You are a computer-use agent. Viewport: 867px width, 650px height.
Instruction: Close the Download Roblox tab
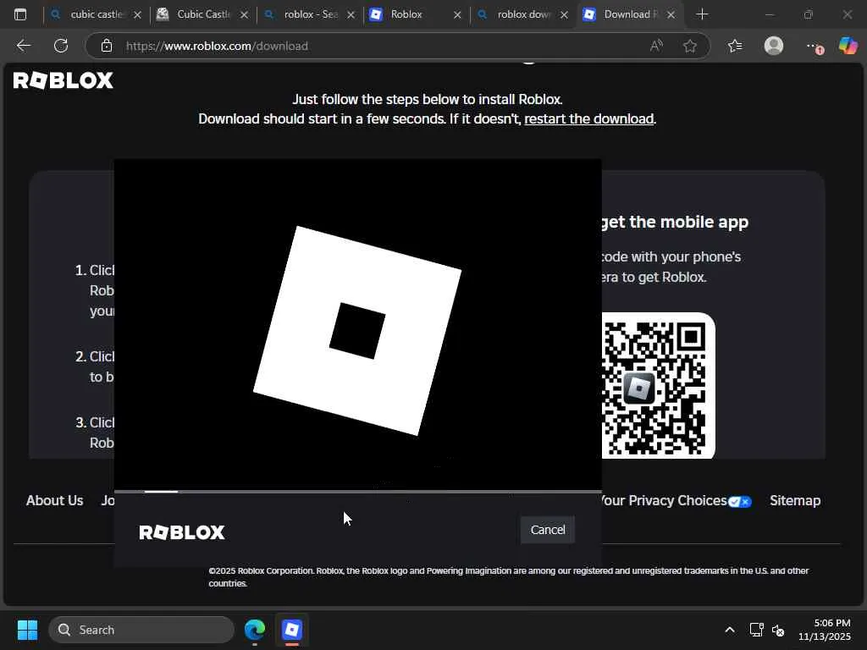tap(671, 15)
